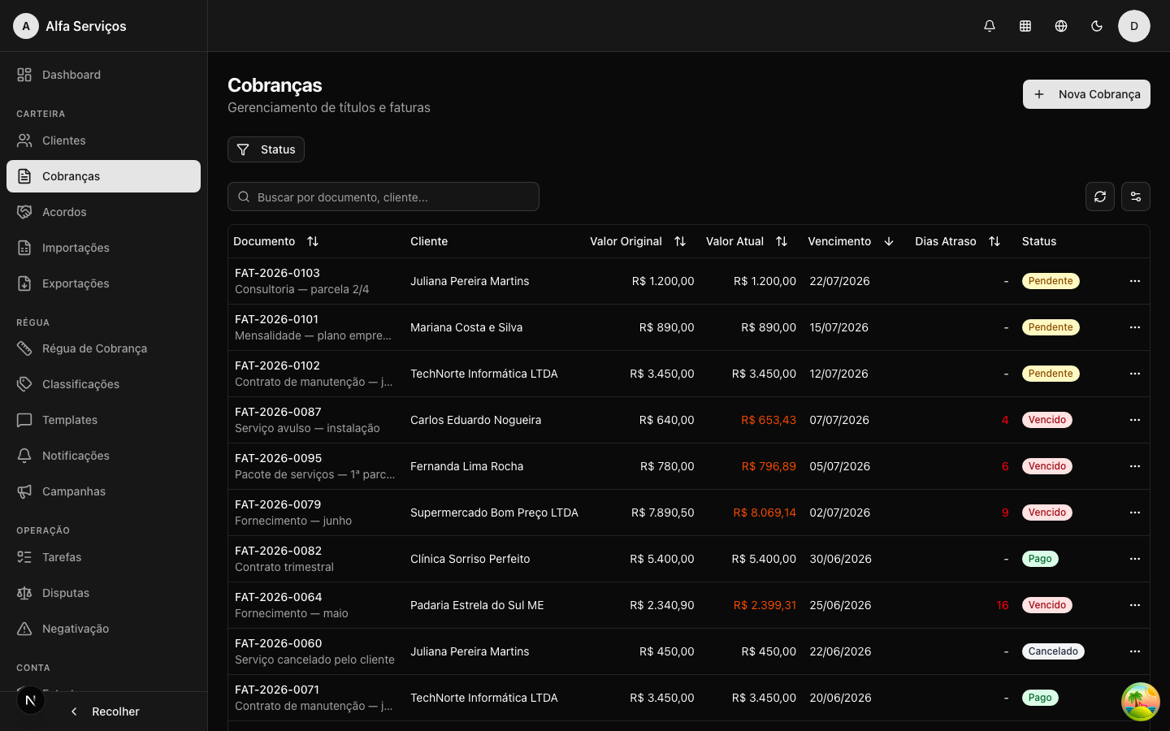
Task: Sort by Documento column
Action: tap(276, 241)
